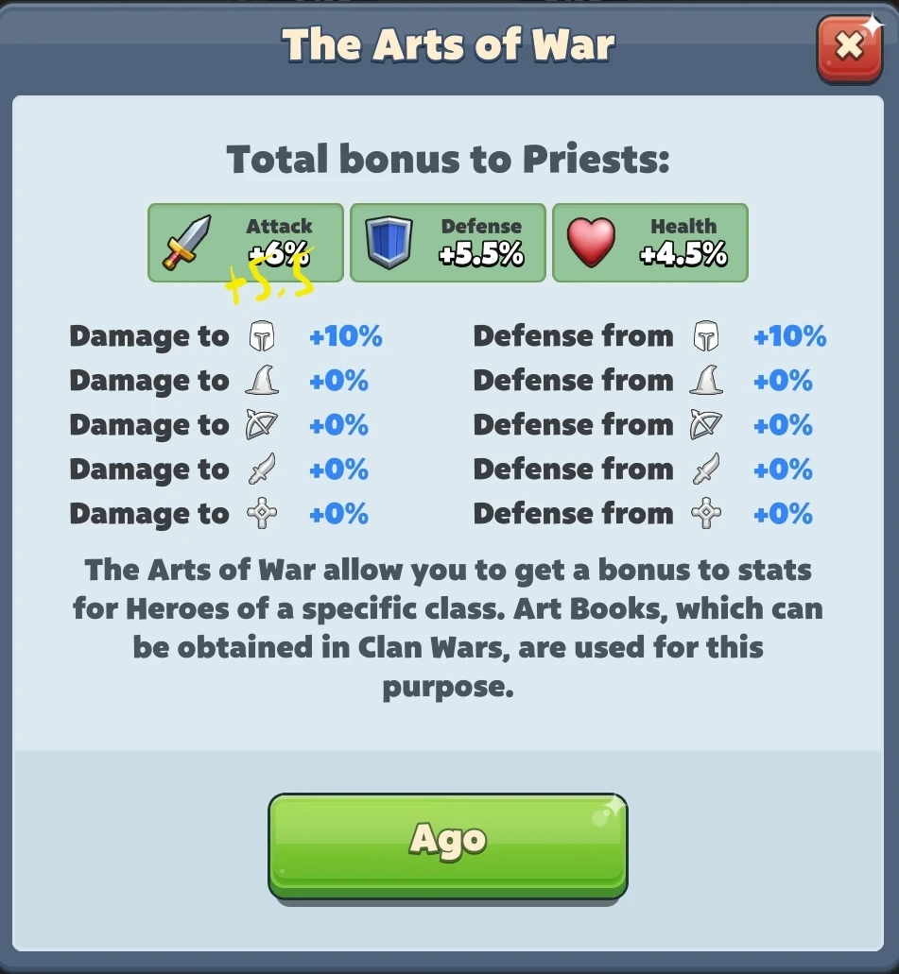Click the bow icon in Defense from row
Screen dimensions: 899x974
click(706, 425)
